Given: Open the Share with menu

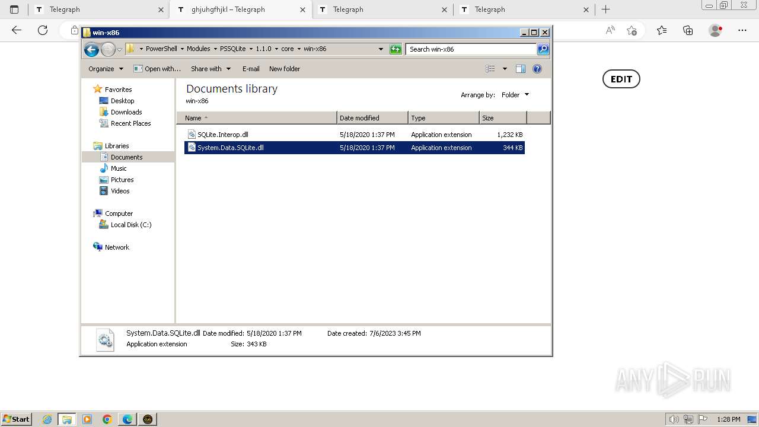Looking at the screenshot, I should click(x=210, y=69).
